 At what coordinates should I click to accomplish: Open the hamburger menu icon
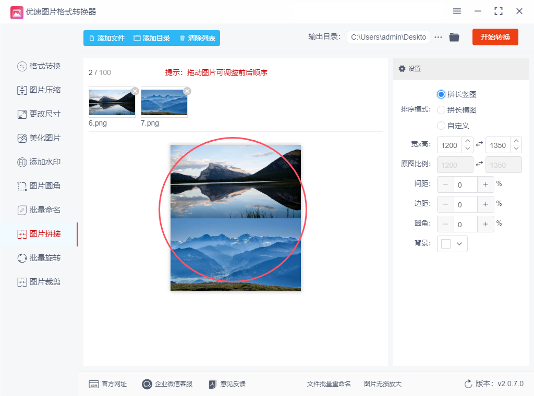point(457,11)
